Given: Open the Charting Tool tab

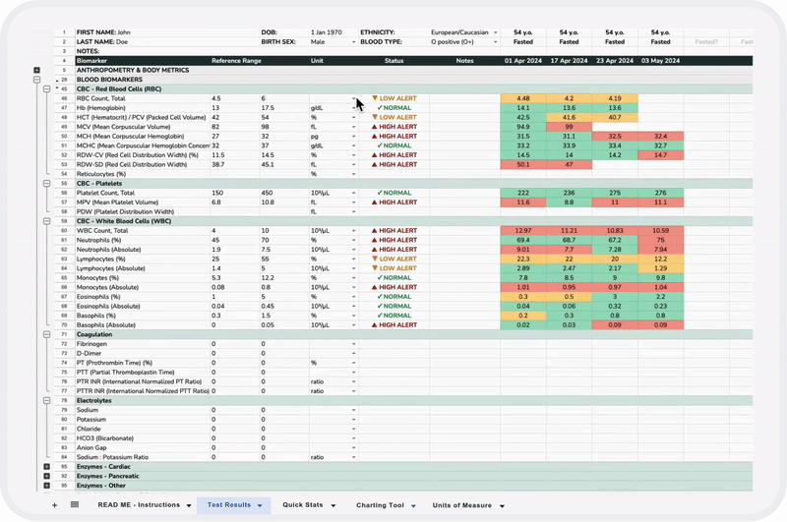Looking at the screenshot, I should (x=380, y=505).
